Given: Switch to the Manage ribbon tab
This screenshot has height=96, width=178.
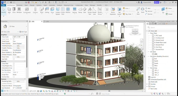Looking at the screenshot, I should click(x=92, y=5).
